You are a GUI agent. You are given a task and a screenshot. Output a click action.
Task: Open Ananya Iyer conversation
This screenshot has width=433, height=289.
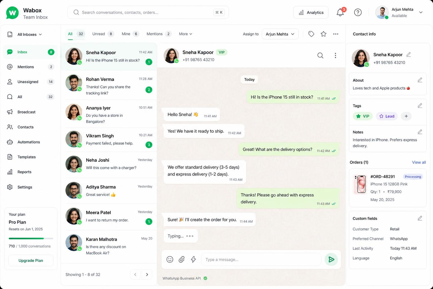coord(109,114)
